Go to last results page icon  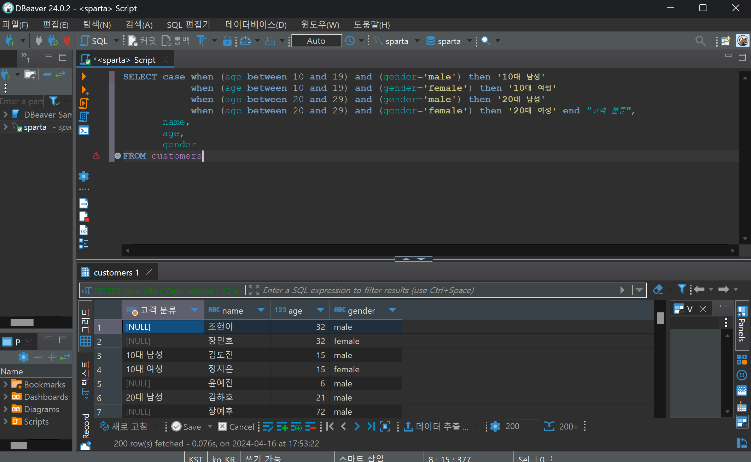[371, 426]
